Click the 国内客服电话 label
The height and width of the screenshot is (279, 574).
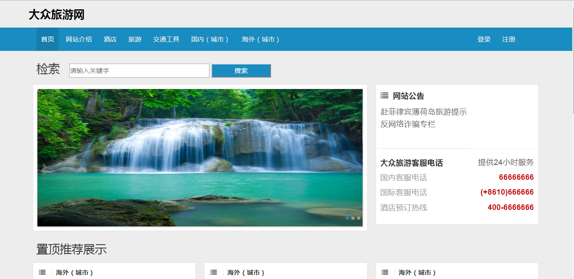pos(404,178)
